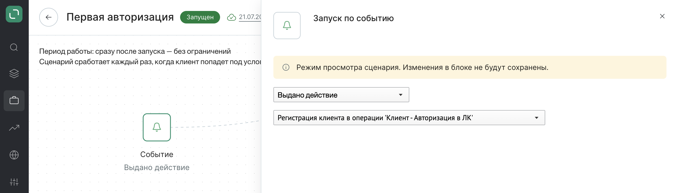Click the Первая авторизация title
This screenshot has height=193, width=678.
pyautogui.click(x=120, y=17)
